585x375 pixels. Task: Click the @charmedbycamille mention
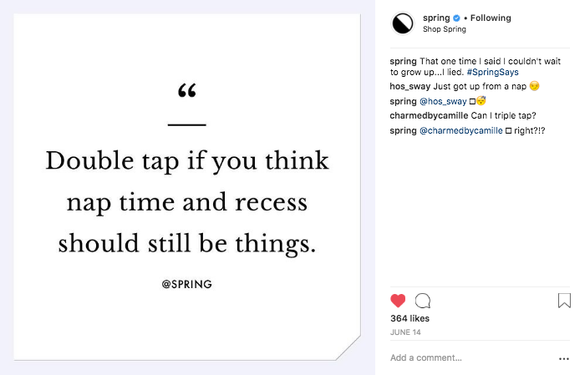tap(460, 131)
